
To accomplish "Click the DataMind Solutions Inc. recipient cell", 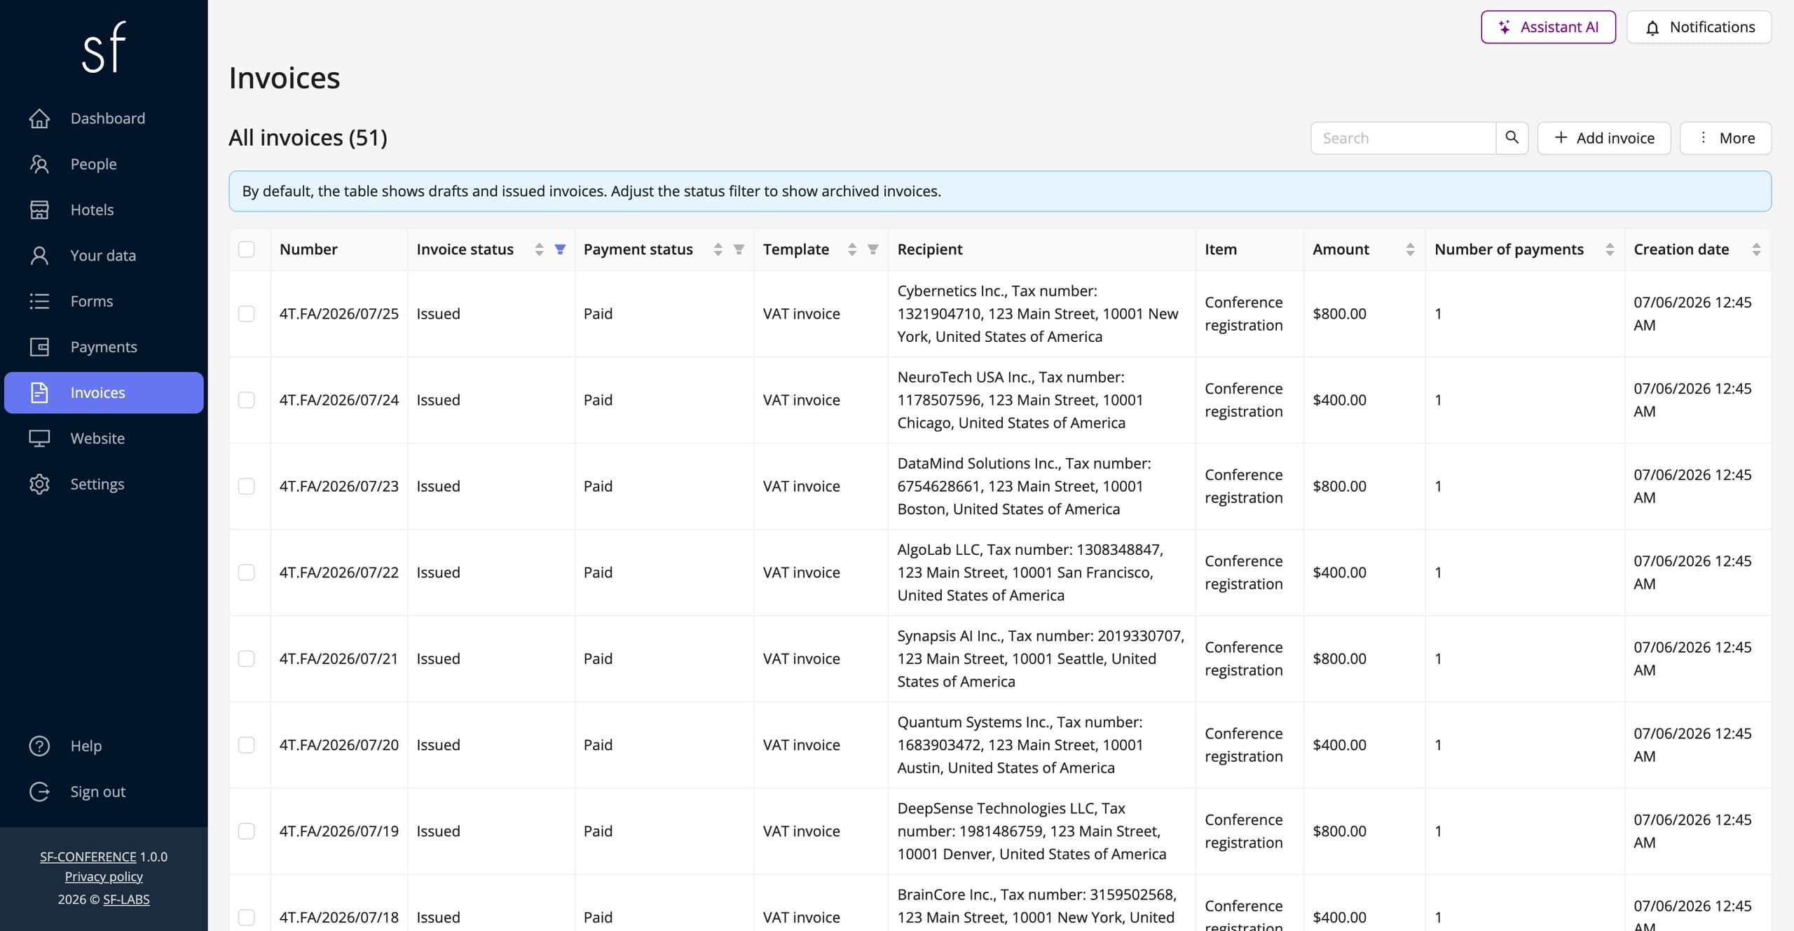I will click(1041, 486).
